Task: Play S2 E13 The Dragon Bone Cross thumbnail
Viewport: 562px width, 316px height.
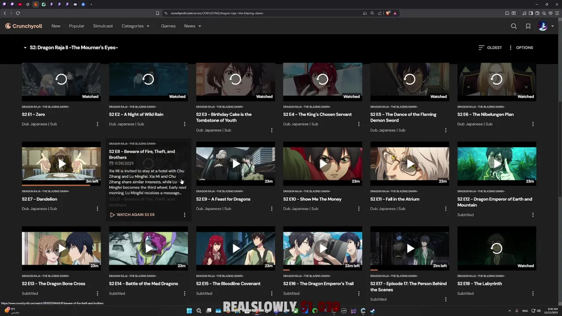Action: click(61, 248)
